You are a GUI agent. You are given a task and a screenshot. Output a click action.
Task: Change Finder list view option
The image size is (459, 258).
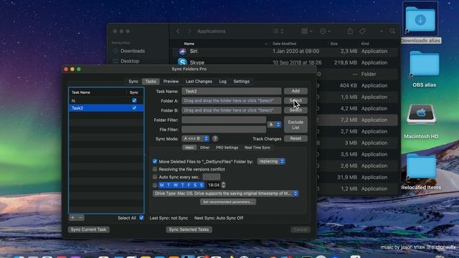(278, 32)
